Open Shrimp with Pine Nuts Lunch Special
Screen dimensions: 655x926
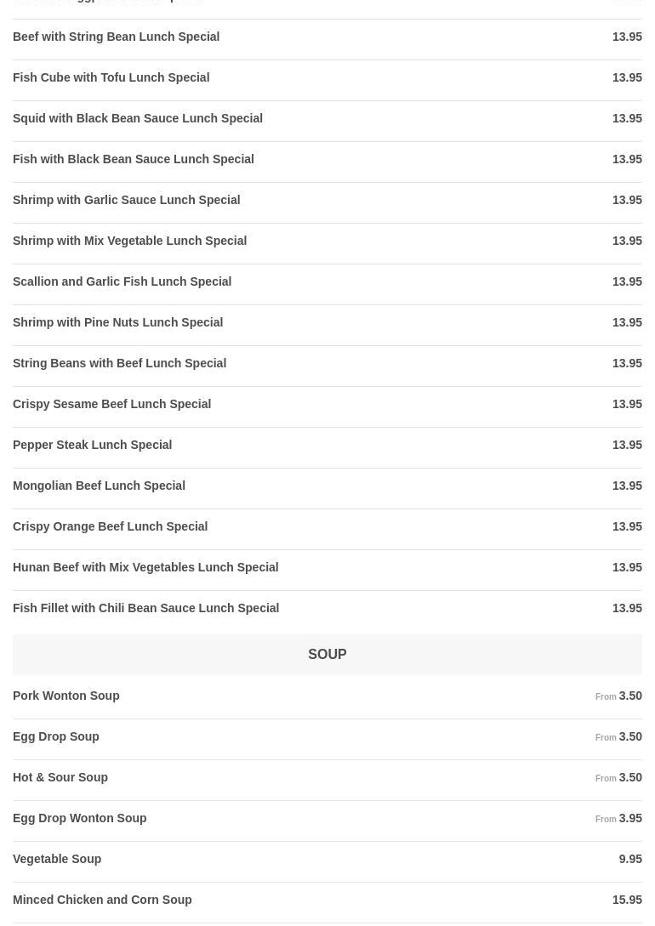point(117,322)
